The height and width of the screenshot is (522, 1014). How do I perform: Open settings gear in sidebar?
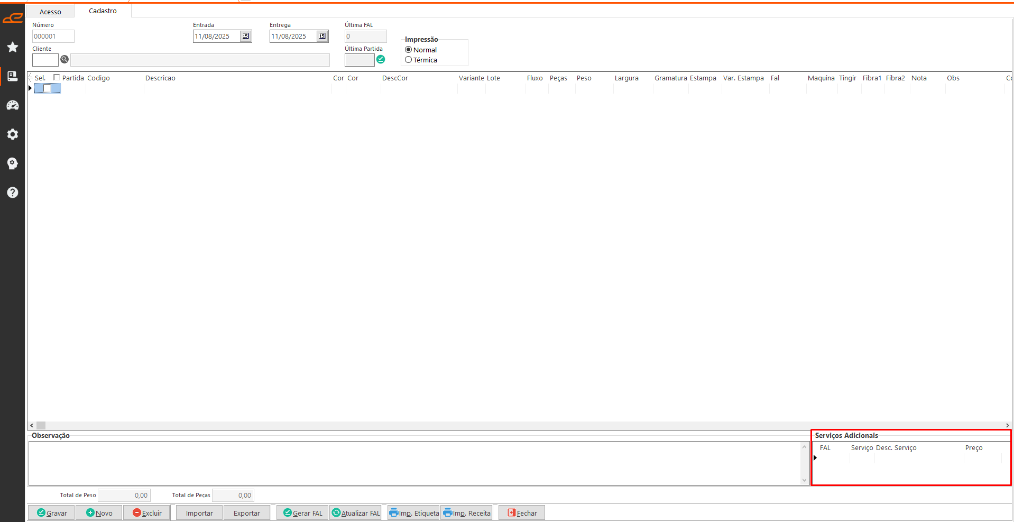[x=13, y=134]
